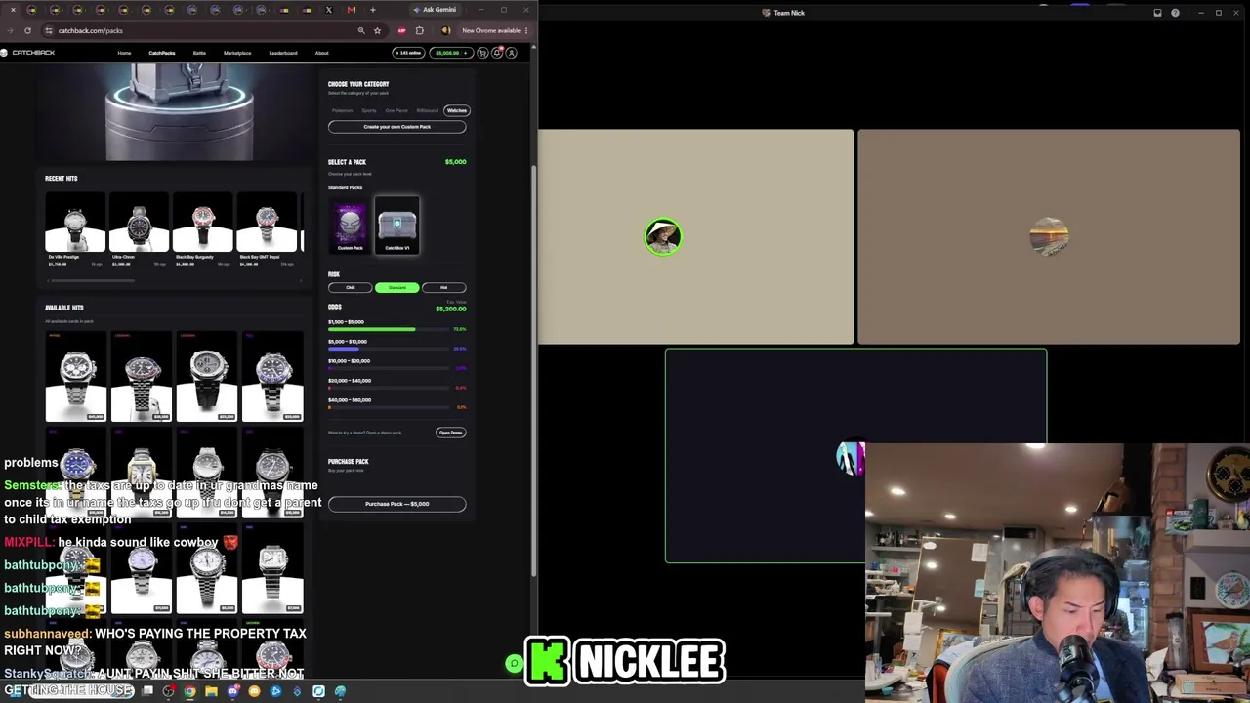Open a new Chrome tab
Viewport: 1250px width, 703px height.
tap(372, 10)
